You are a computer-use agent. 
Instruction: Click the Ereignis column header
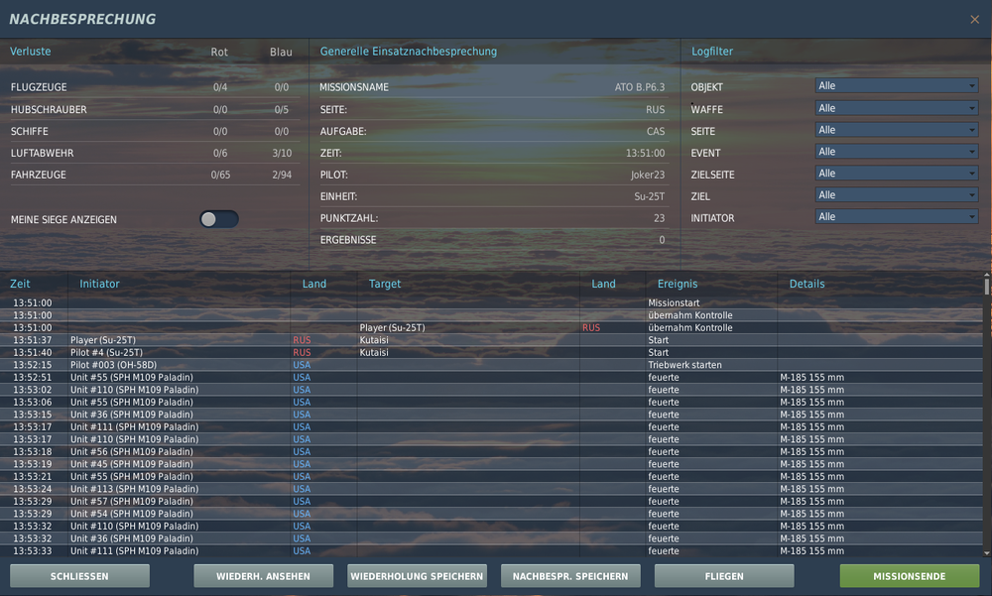[678, 284]
